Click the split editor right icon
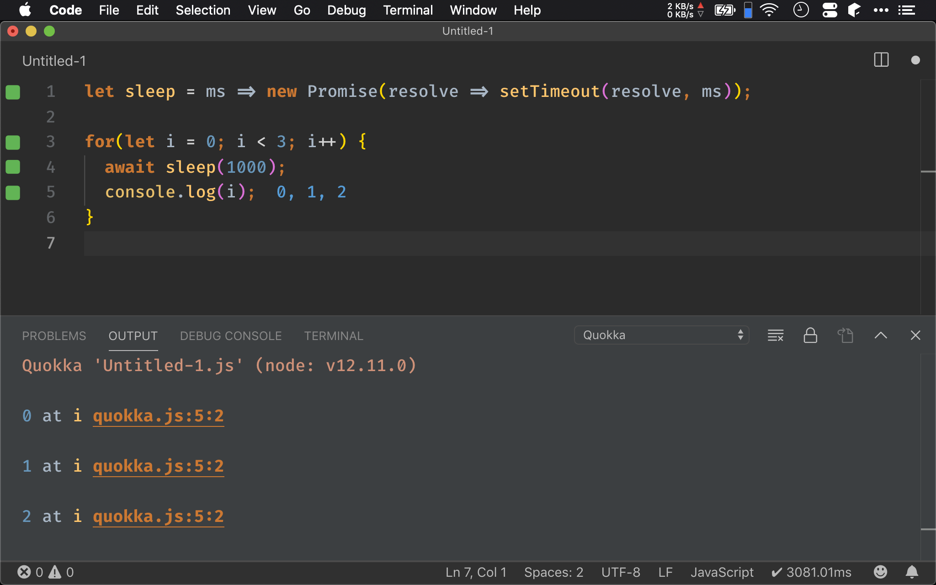The height and width of the screenshot is (585, 936). 881,60
